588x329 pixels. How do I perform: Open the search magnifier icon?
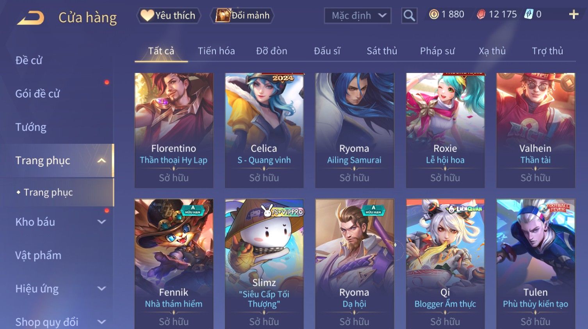409,16
